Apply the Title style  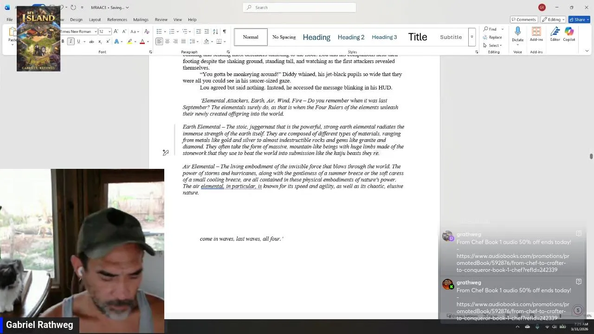point(418,37)
